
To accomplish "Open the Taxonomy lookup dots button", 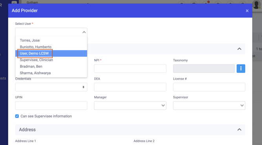I will click(x=241, y=69).
